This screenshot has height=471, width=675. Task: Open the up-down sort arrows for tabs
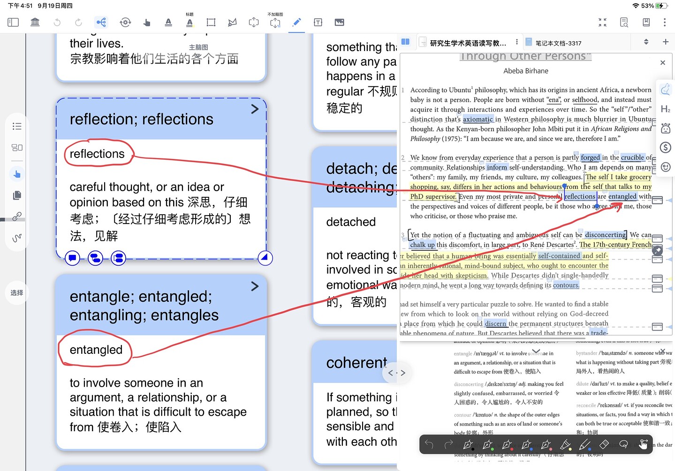646,42
